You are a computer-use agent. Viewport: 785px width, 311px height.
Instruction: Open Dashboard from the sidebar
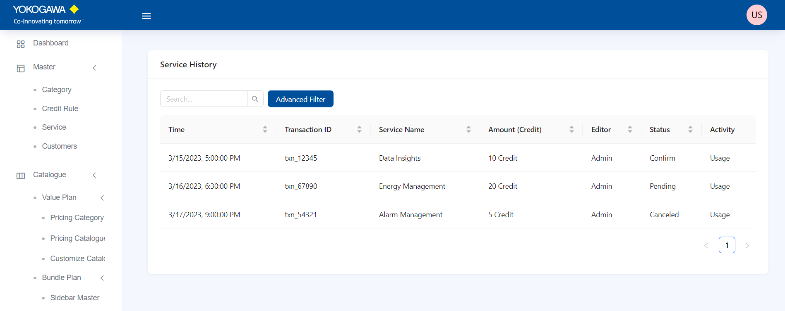(x=50, y=43)
